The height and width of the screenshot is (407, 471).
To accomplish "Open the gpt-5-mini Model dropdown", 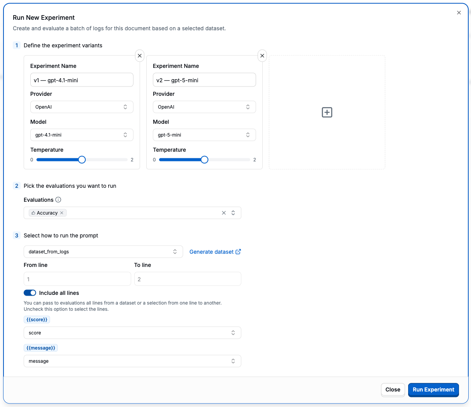I will pyautogui.click(x=204, y=135).
